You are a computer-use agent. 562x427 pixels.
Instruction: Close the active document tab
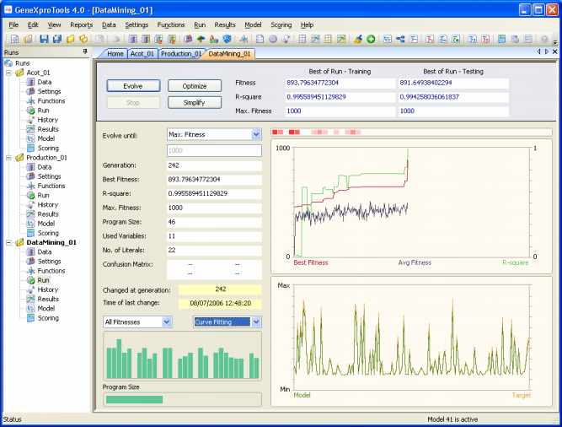coord(554,51)
